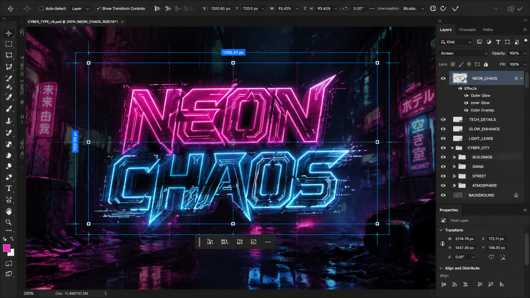Enable the Auto-Select checkbox

[x=42, y=9]
